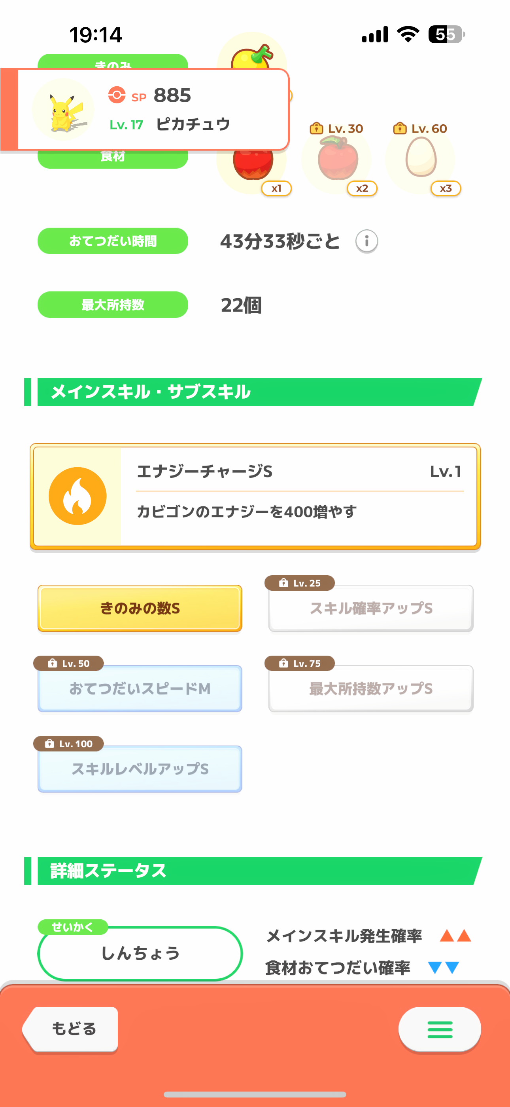
Task: Tap the おてつだい時間 green label
Action: (113, 241)
